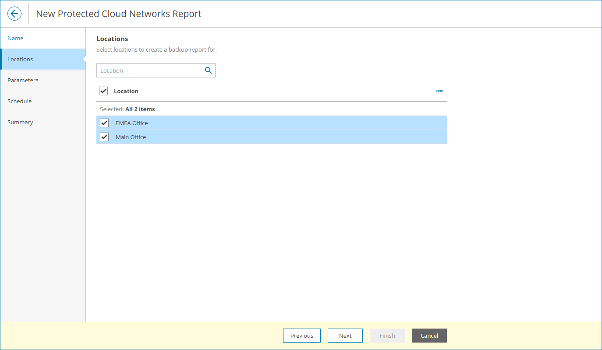Viewport: 602px width, 350px height.
Task: Click the back arrow icon
Action: click(x=14, y=14)
